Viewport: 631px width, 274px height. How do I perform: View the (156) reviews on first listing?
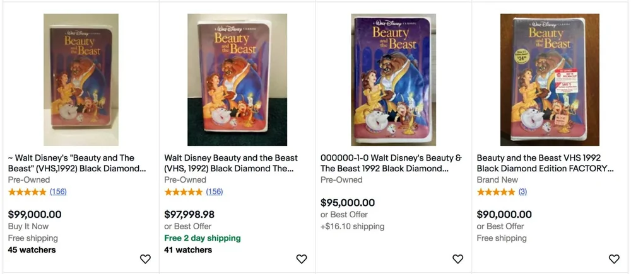tap(58, 191)
